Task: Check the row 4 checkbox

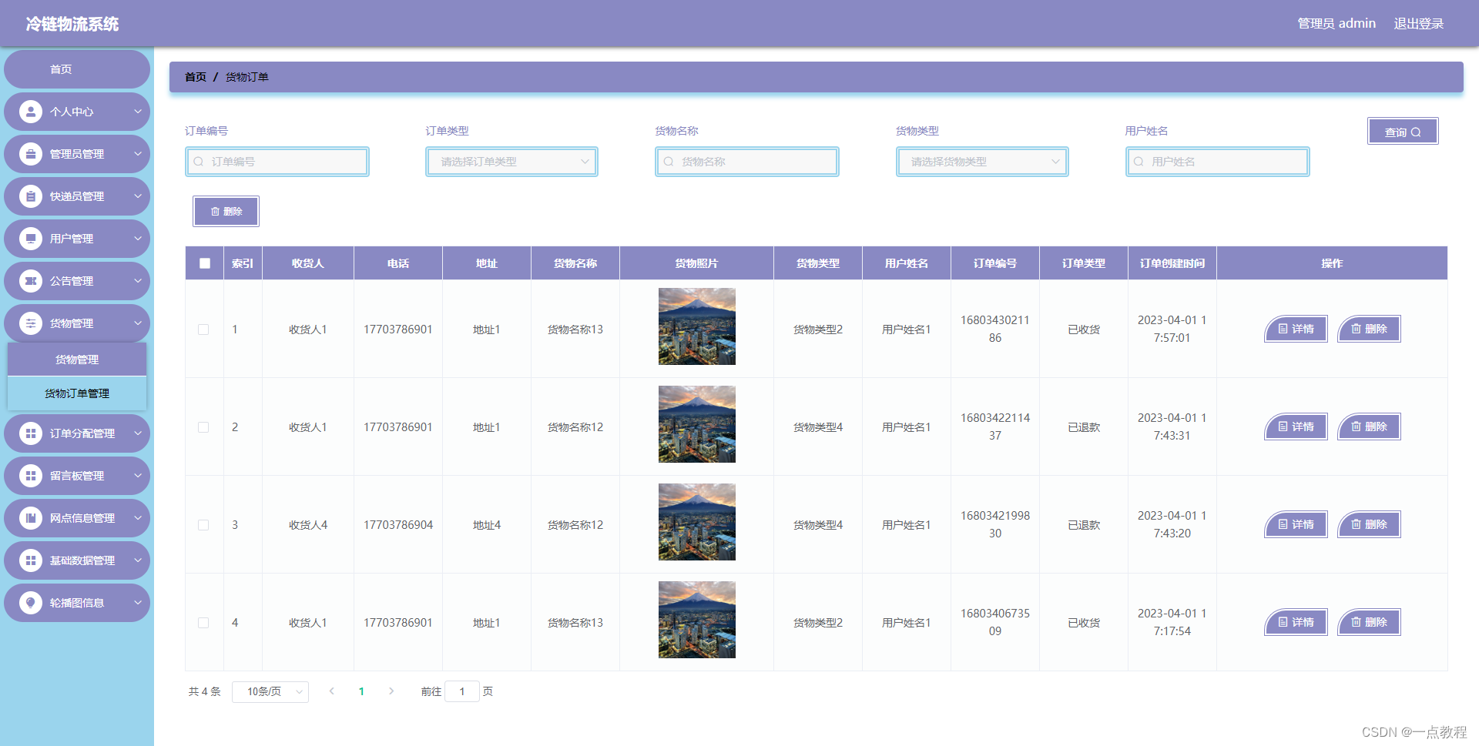Action: 203,623
